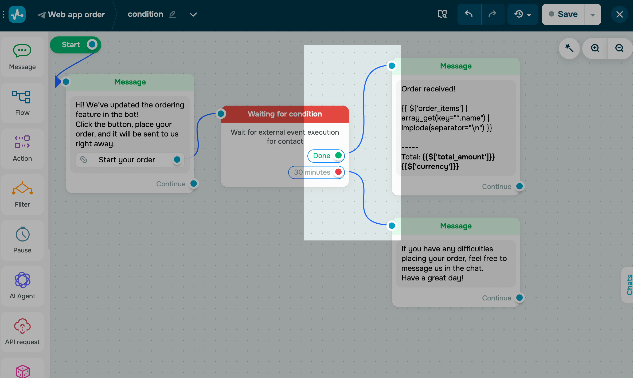The height and width of the screenshot is (378, 633).
Task: Open the Chats side tab
Action: pos(629,285)
